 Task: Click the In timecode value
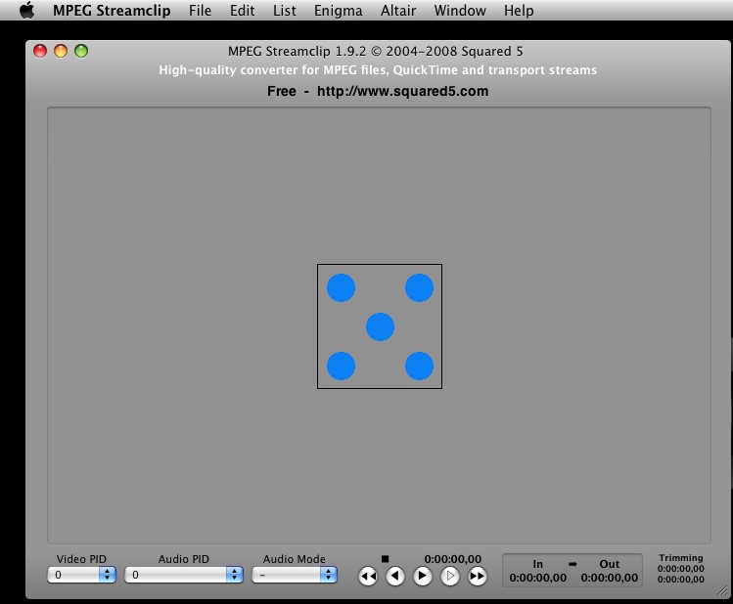coord(537,578)
